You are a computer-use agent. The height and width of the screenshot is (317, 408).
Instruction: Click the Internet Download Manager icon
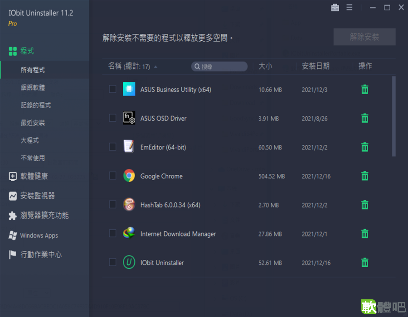point(129,233)
